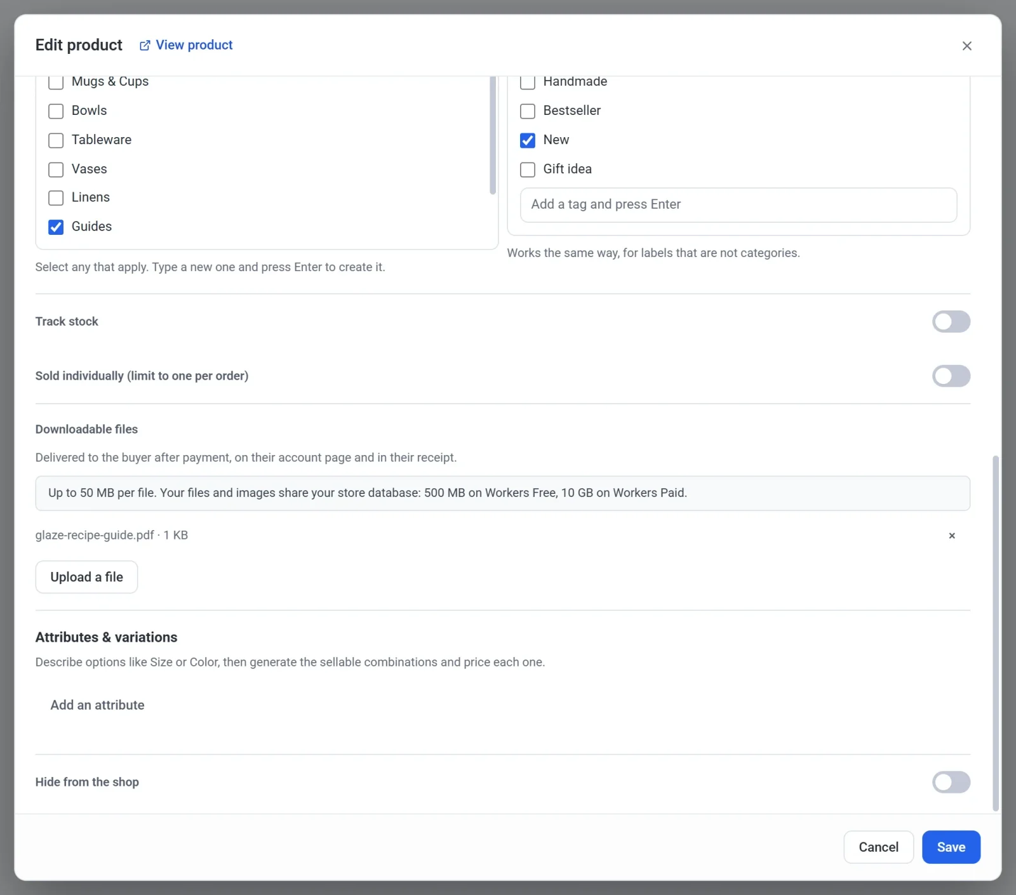Close the Edit product dialog
This screenshot has height=895, width=1016.
pos(966,46)
